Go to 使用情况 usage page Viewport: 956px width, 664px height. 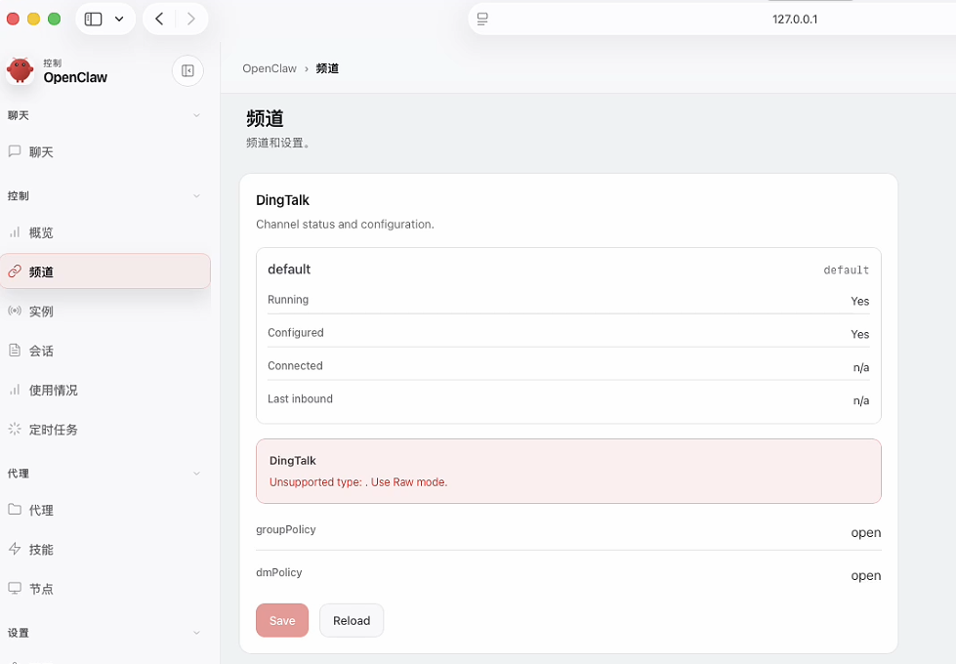[x=53, y=390]
